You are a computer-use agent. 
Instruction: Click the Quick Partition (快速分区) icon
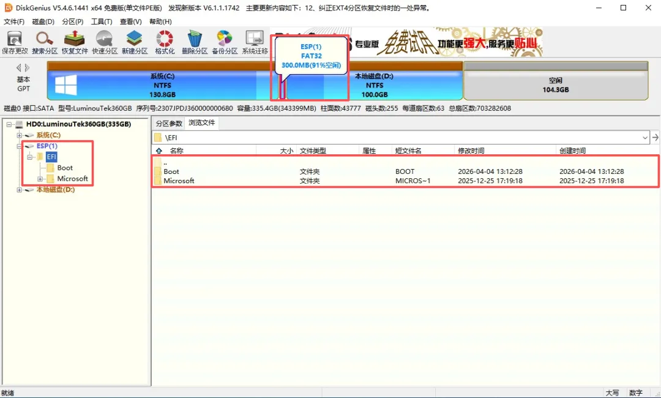click(105, 43)
